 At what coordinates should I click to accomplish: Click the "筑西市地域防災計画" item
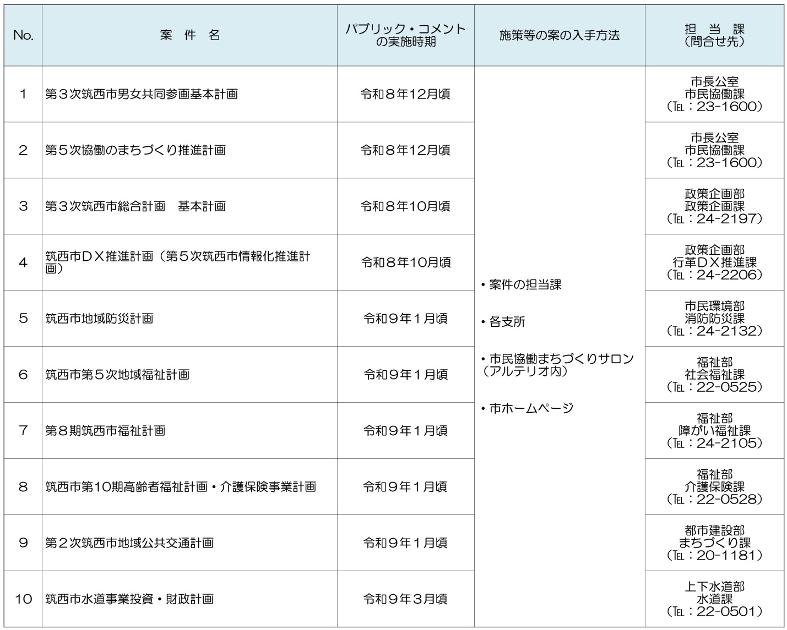[x=99, y=319]
